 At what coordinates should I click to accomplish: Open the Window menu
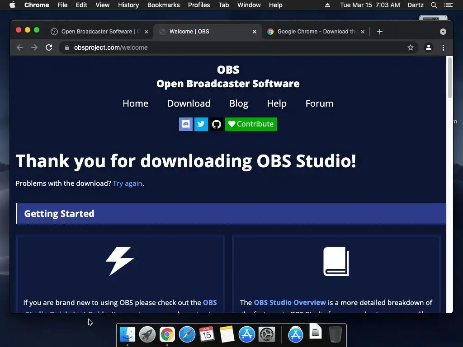point(249,5)
